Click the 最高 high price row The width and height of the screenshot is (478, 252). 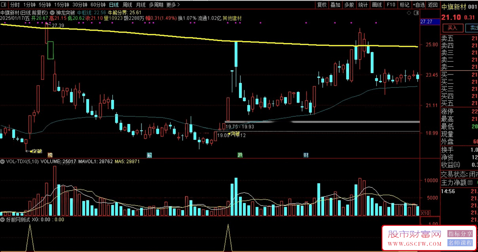point(459,119)
